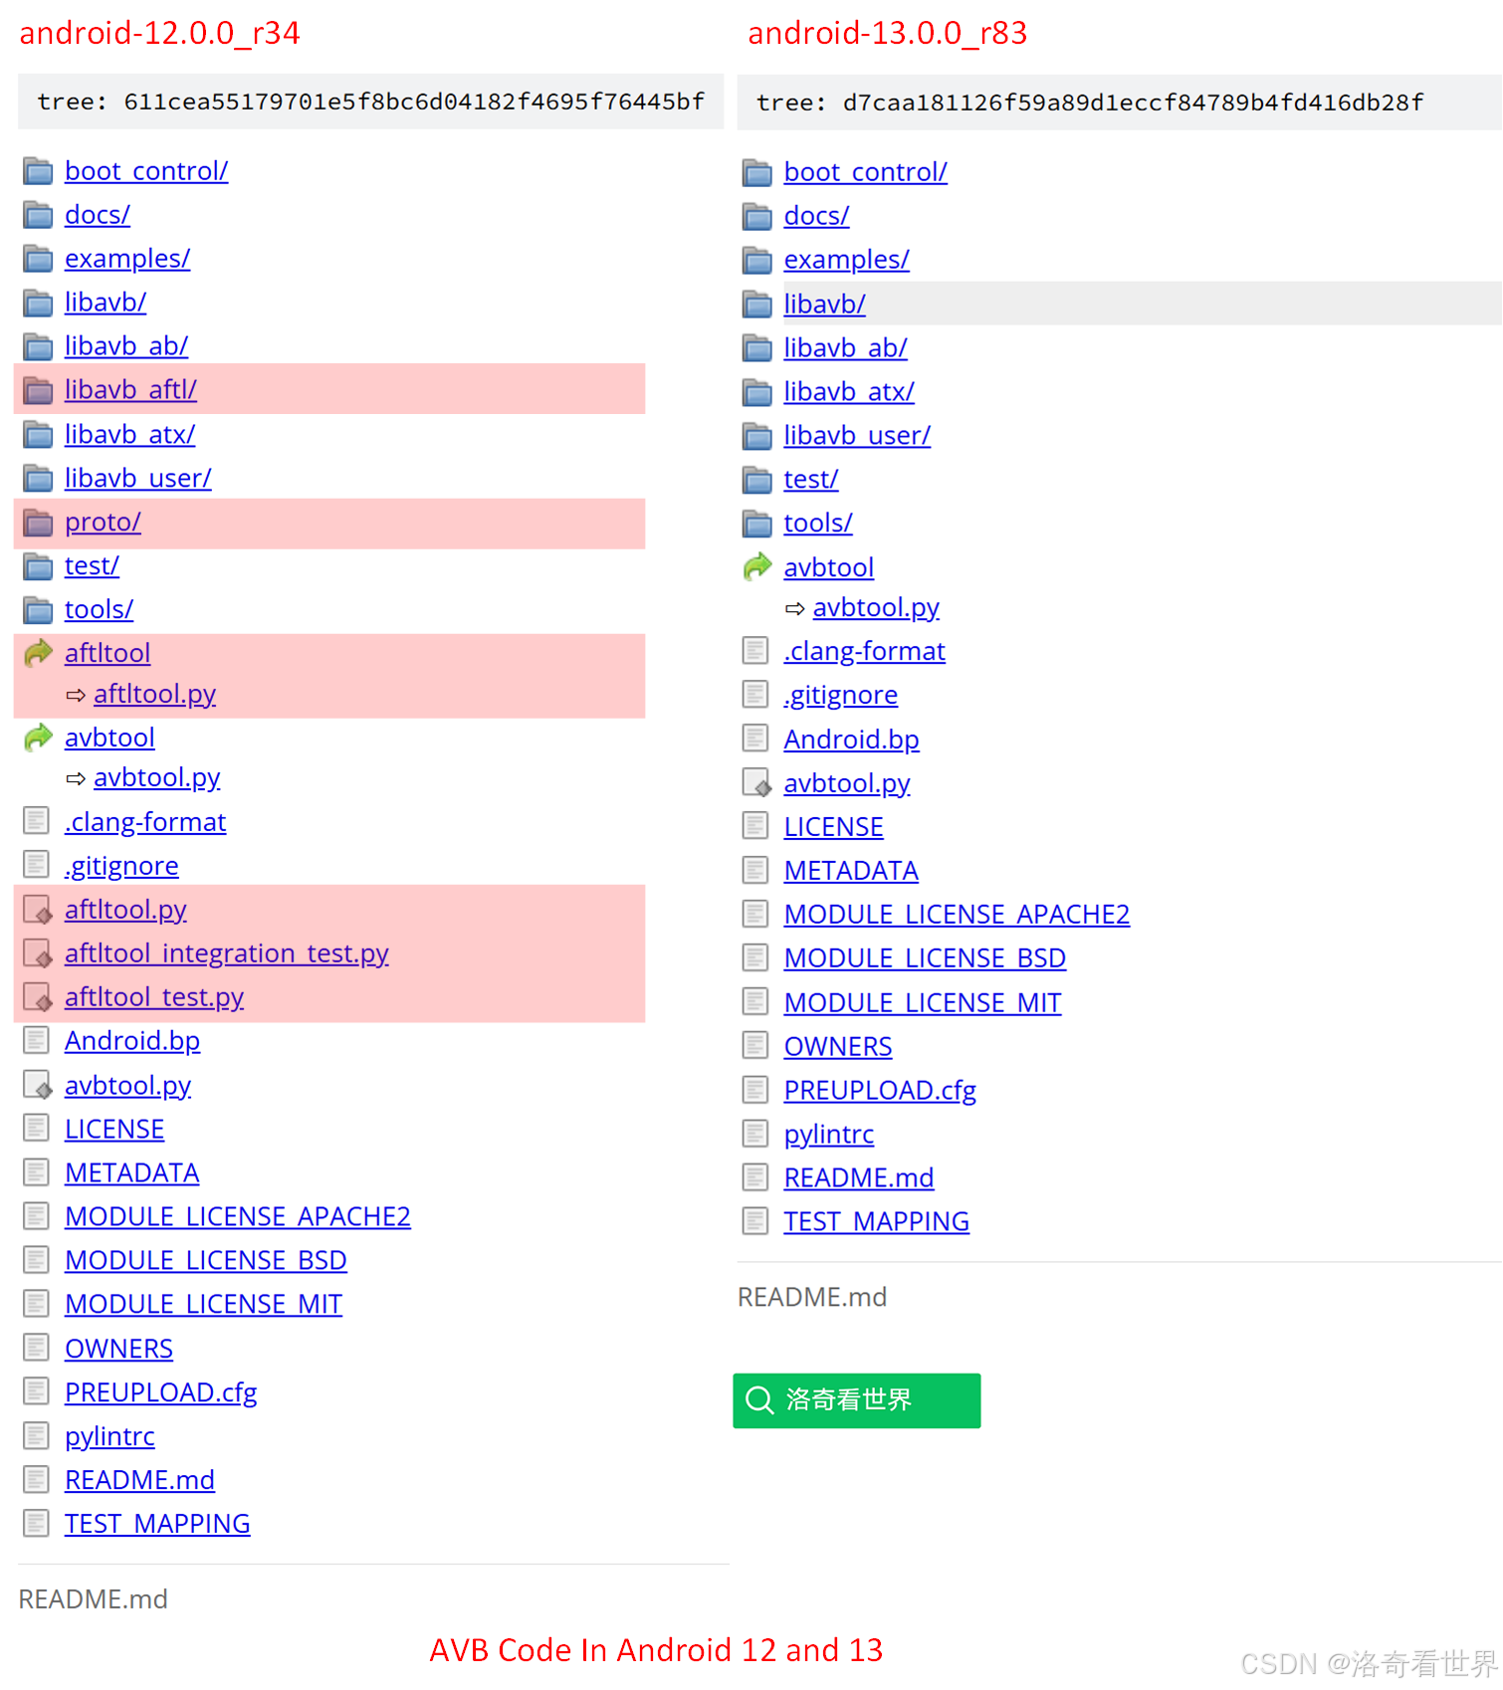The height and width of the screenshot is (1690, 1503).
Task: Click file icon beside Android 12 OWNERS
Action: click(x=37, y=1348)
